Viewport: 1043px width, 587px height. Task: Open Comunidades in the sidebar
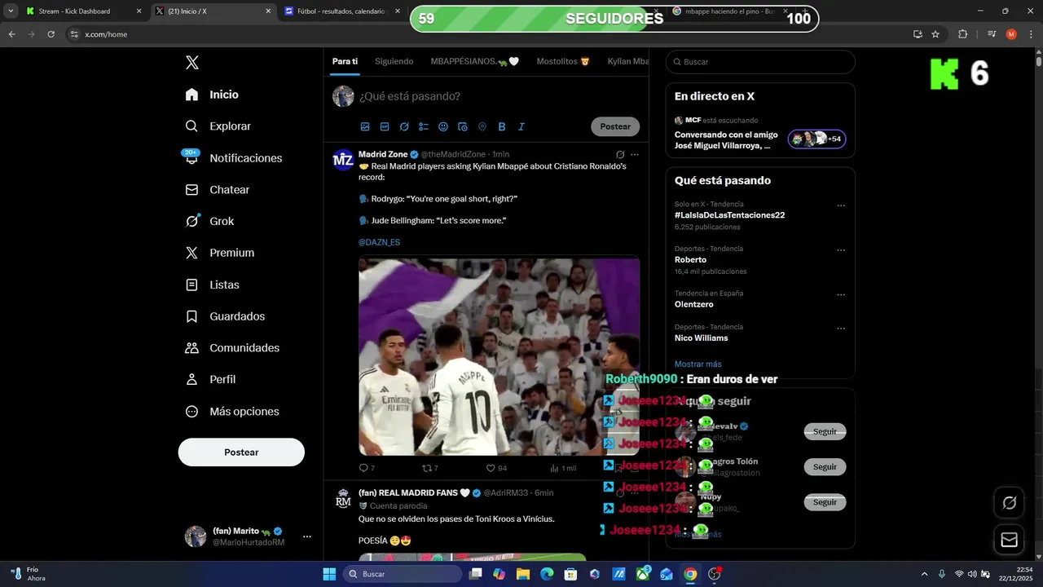click(232, 348)
